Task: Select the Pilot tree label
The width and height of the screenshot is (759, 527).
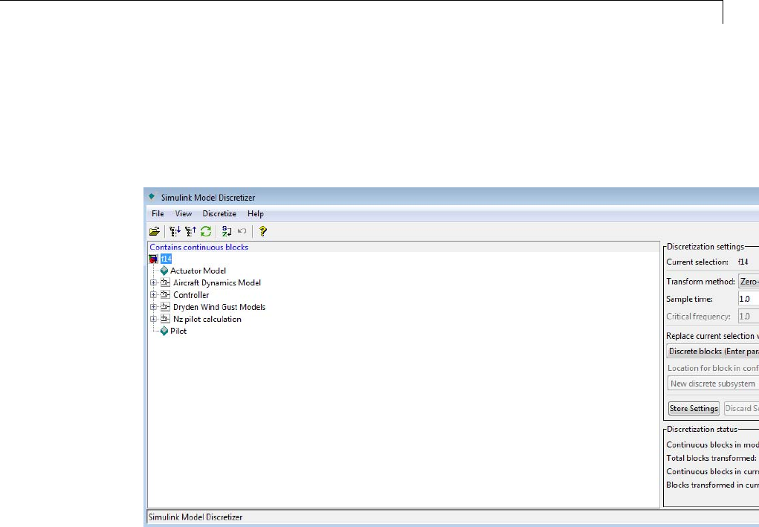Action: (x=178, y=331)
